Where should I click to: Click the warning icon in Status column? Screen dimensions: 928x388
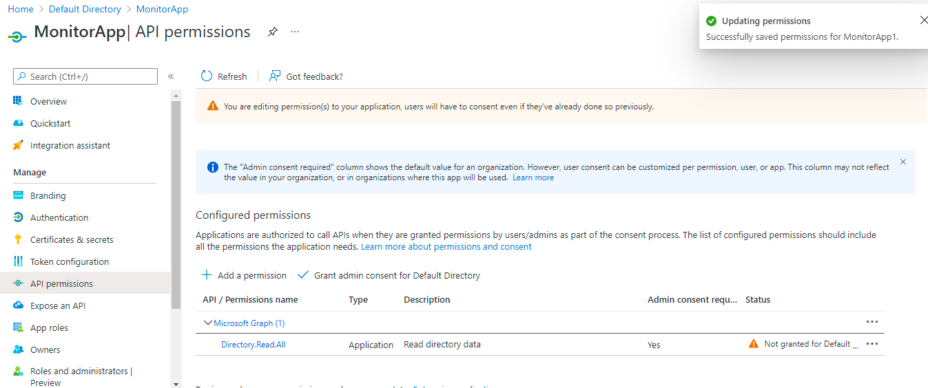[754, 344]
